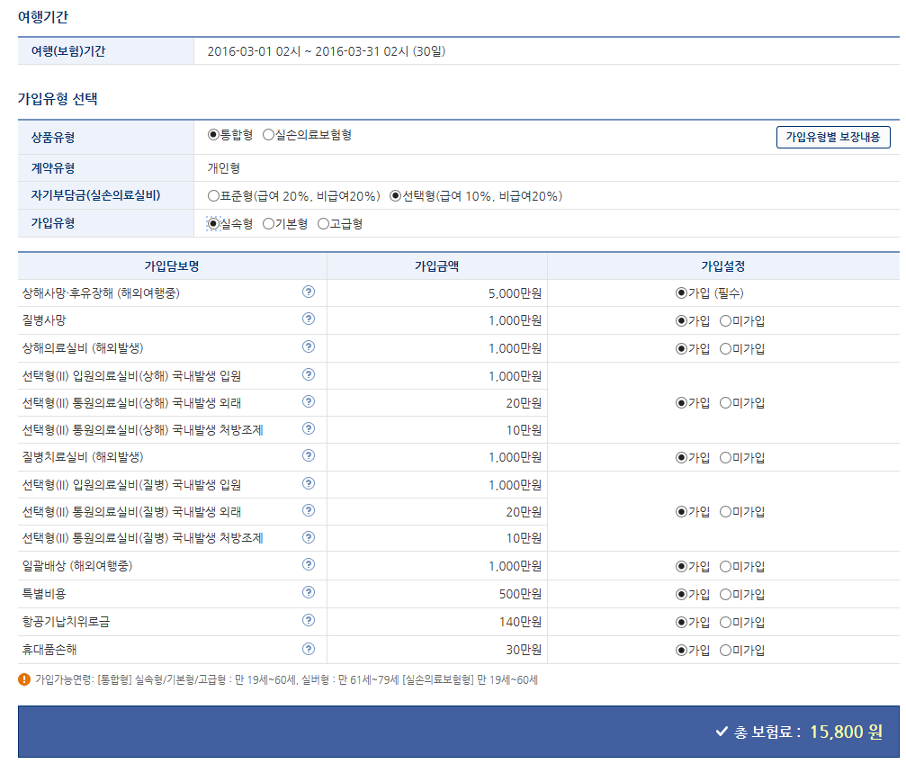Open help for 상해사망·후유장해 coverage
The width and height of the screenshot is (906, 764).
(309, 292)
